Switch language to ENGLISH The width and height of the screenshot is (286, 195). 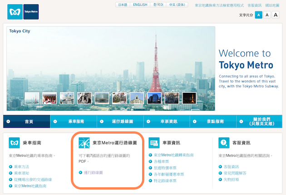[x=140, y=5]
